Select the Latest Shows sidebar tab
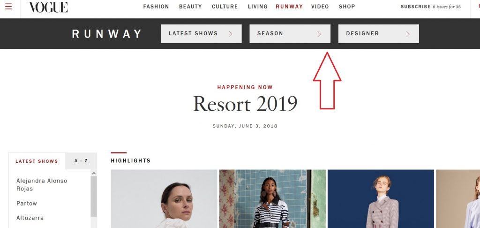The height and width of the screenshot is (228, 480). (37, 161)
